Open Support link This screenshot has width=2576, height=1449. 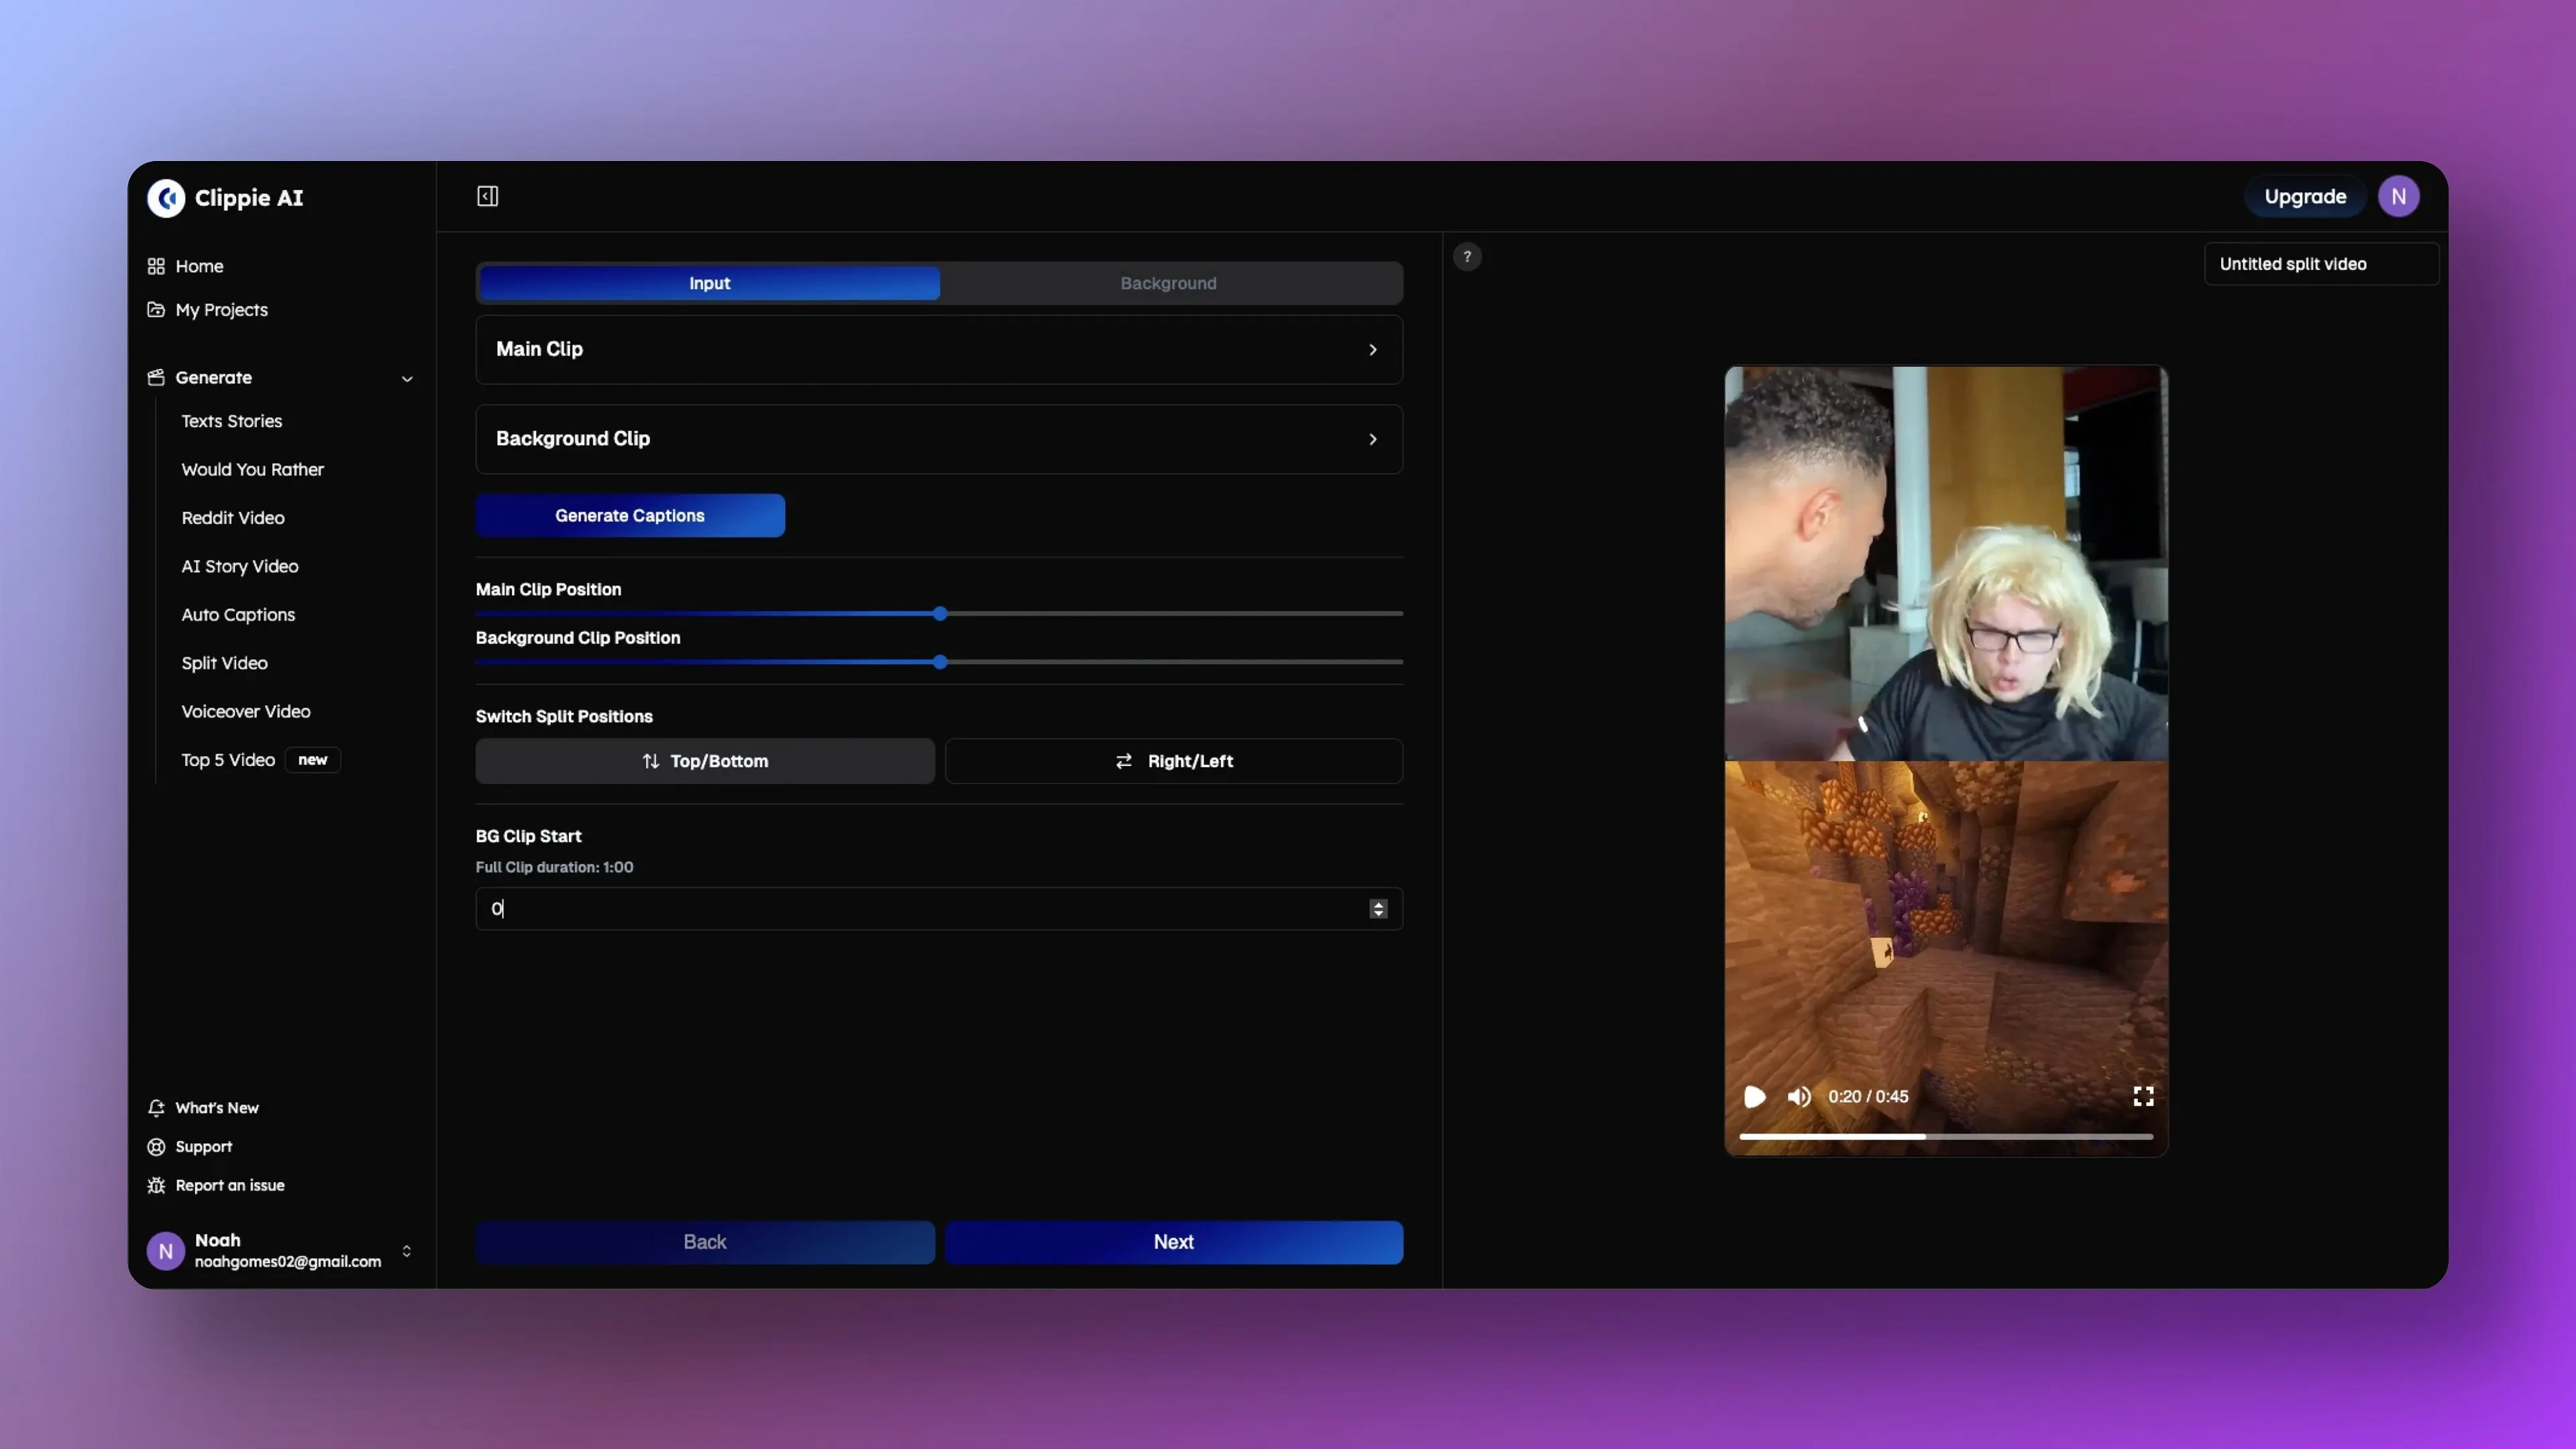[203, 1147]
